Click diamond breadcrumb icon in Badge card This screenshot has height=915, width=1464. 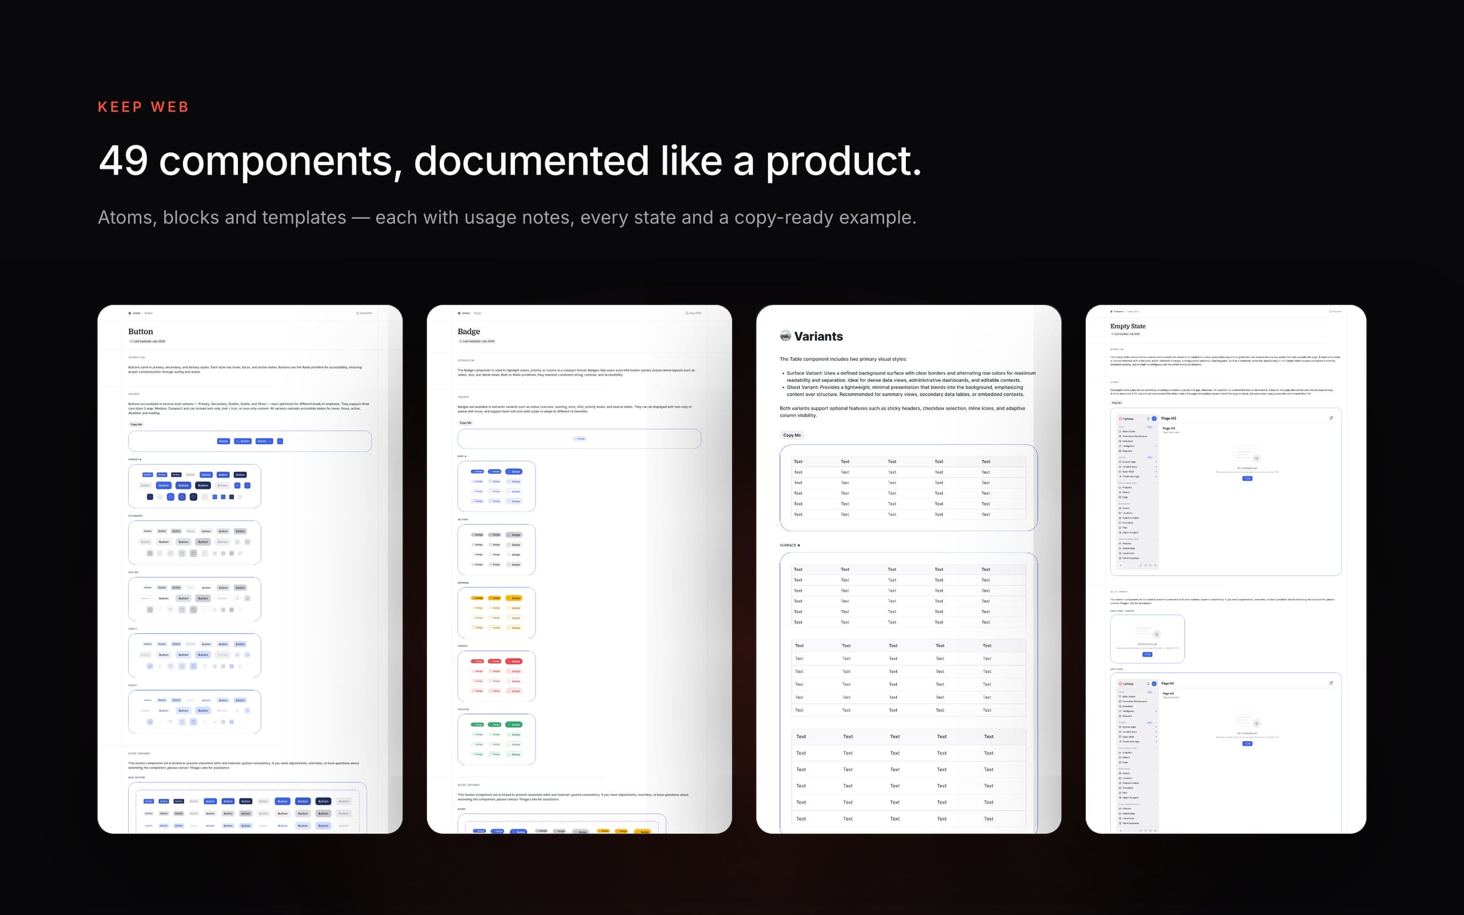point(459,313)
